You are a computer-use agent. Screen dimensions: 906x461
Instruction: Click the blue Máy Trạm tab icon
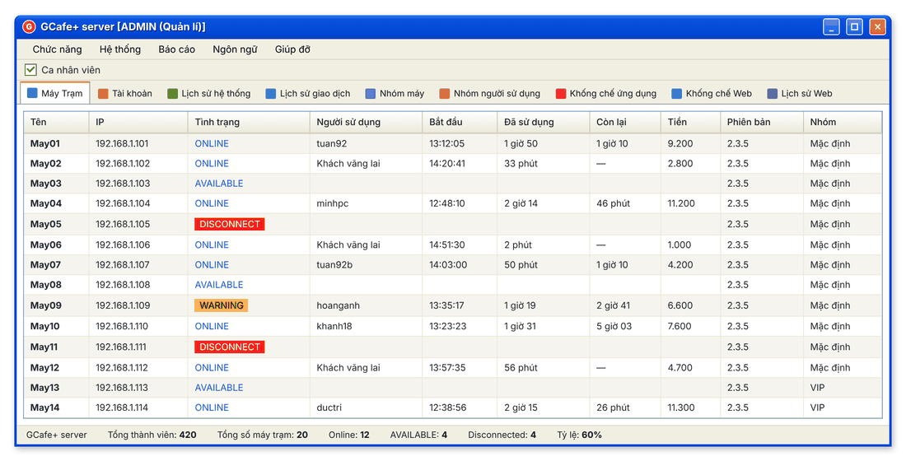click(32, 93)
